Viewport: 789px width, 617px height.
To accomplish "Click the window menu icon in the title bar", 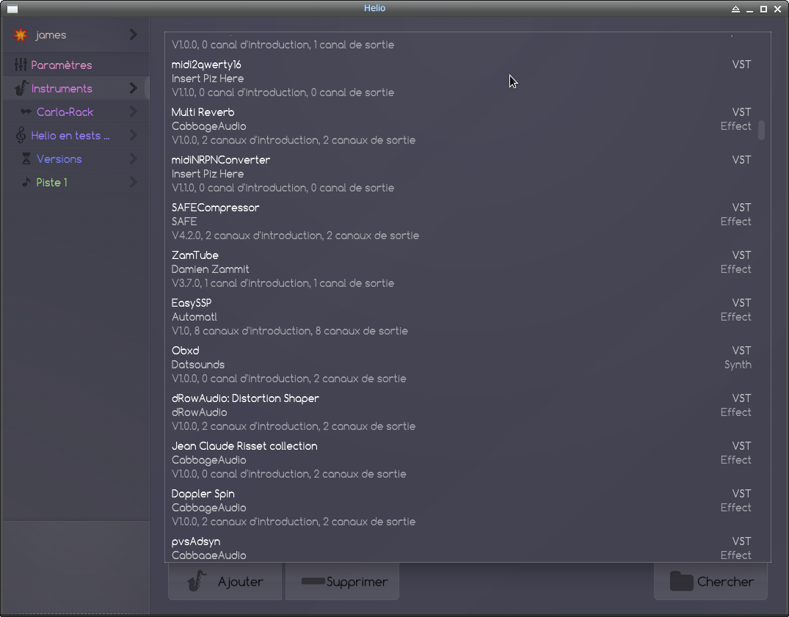I will pyautogui.click(x=12, y=9).
